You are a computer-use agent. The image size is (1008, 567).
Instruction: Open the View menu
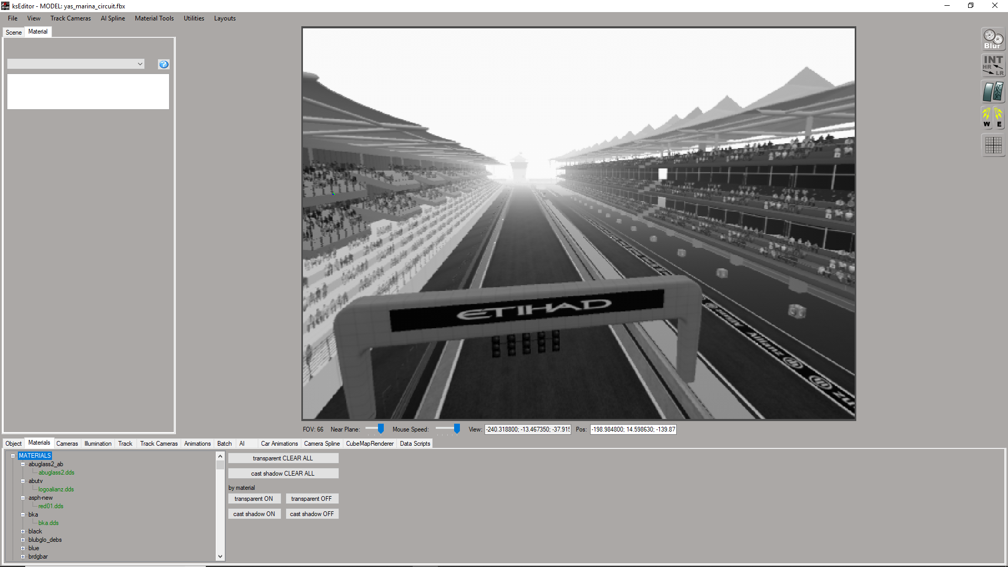[34, 18]
